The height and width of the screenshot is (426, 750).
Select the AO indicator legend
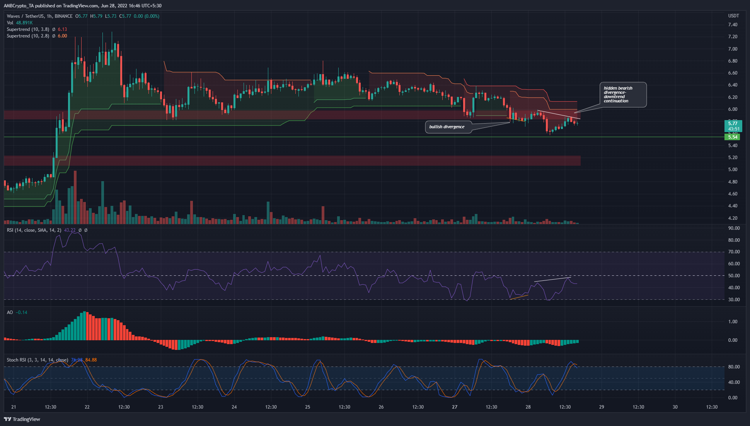click(x=10, y=312)
